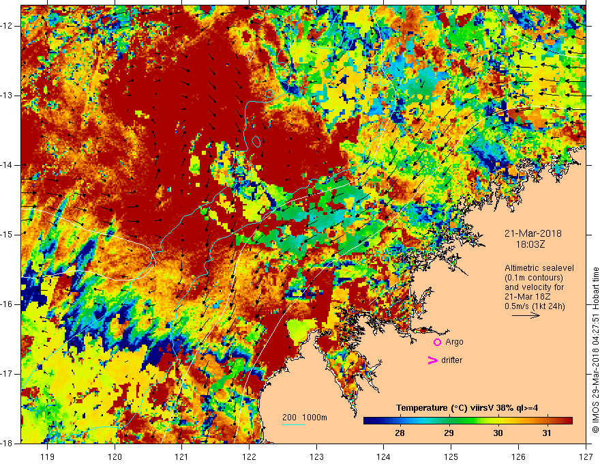Click longitude axis label '126'
Image resolution: width=600 pixels, height=464 pixels.
(518, 456)
